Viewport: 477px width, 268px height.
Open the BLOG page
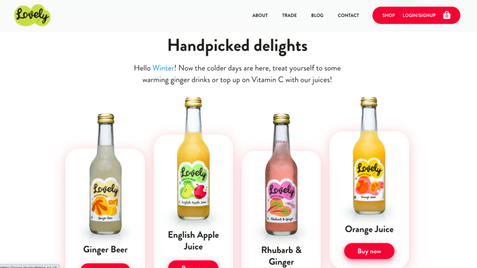(317, 15)
